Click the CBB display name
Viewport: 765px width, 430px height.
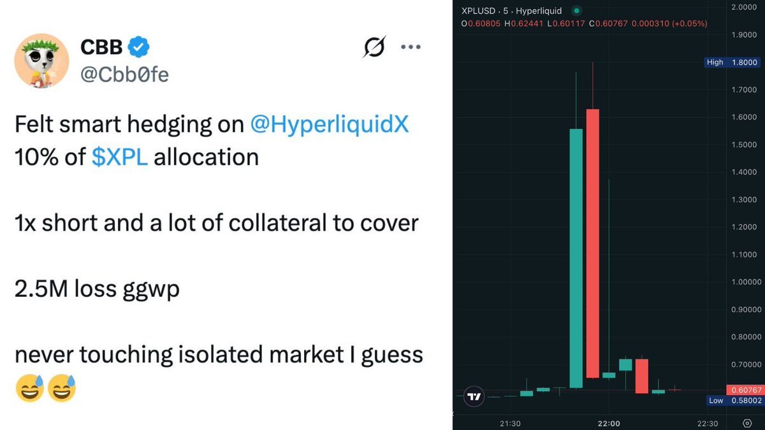(x=101, y=47)
